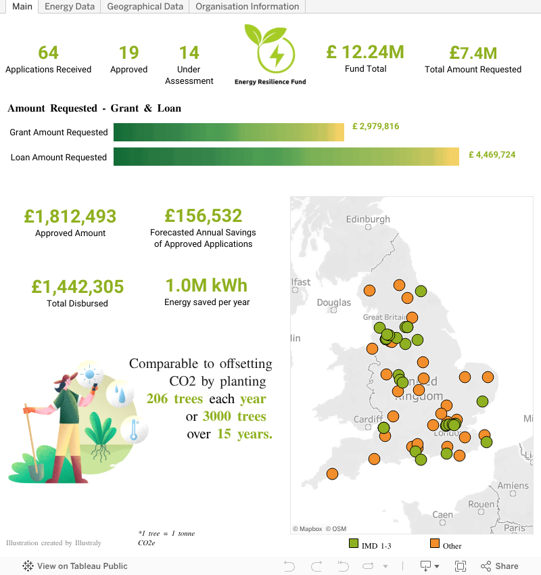The height and width of the screenshot is (575, 541).
Task: Open the refresh options dropdown arrow
Action: (385, 567)
